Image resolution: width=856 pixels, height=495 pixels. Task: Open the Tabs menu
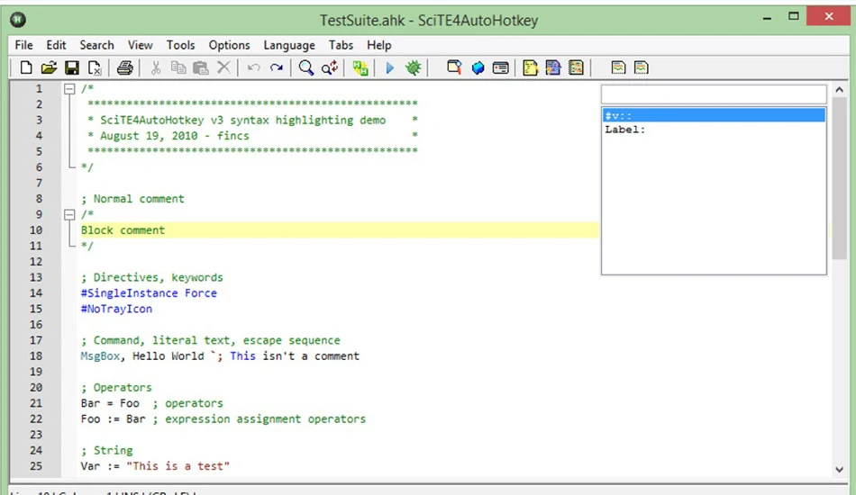coord(341,45)
